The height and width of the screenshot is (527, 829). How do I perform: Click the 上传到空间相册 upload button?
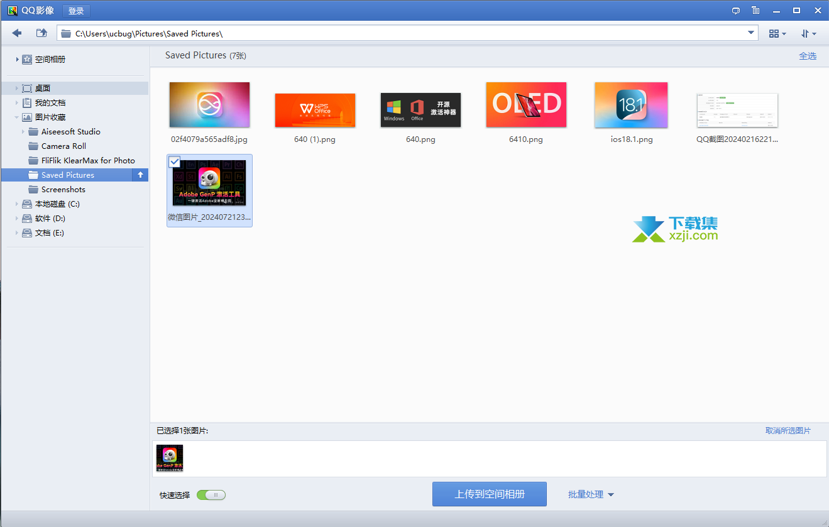tap(490, 494)
